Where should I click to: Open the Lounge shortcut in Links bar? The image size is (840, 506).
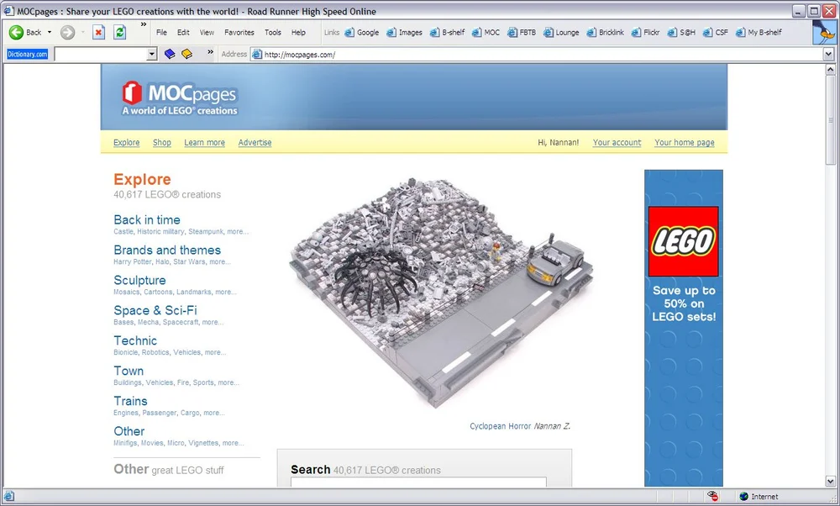coord(561,33)
